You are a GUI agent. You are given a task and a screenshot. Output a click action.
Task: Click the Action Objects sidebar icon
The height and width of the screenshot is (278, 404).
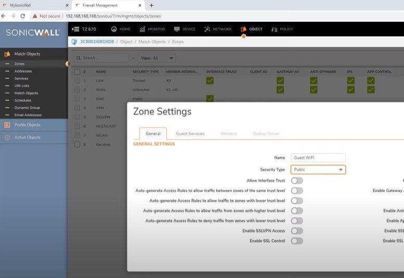7,138
